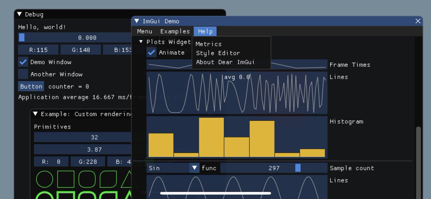This screenshot has height=199, width=431.
Task: Click the Primitives label
Action: tap(52, 127)
